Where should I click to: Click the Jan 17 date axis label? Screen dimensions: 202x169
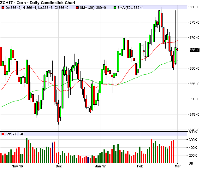(100, 166)
